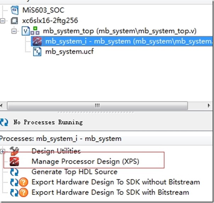Click the Generate Top HDL Source arrows icon
The height and width of the screenshot is (203, 214).
(x=14, y=172)
